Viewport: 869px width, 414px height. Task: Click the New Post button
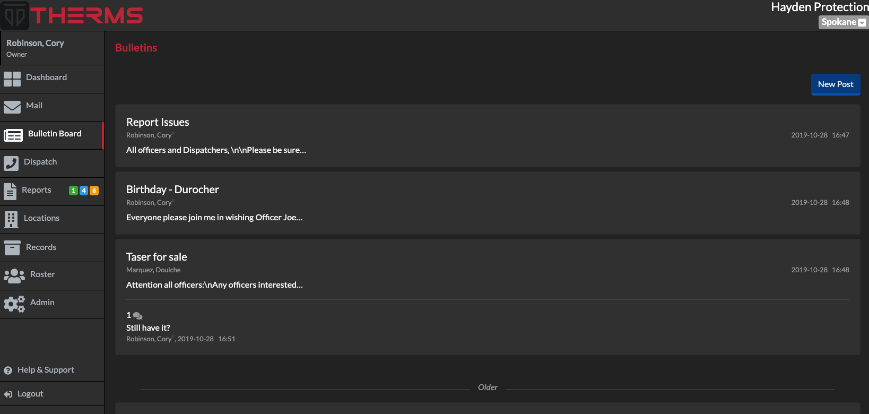click(835, 84)
